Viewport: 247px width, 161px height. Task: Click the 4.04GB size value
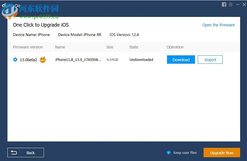point(112,60)
